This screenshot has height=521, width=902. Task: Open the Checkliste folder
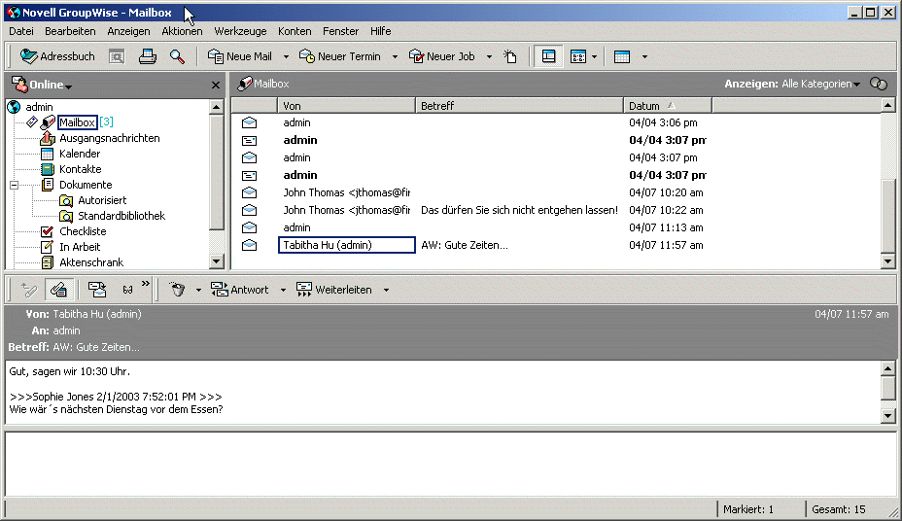point(82,231)
